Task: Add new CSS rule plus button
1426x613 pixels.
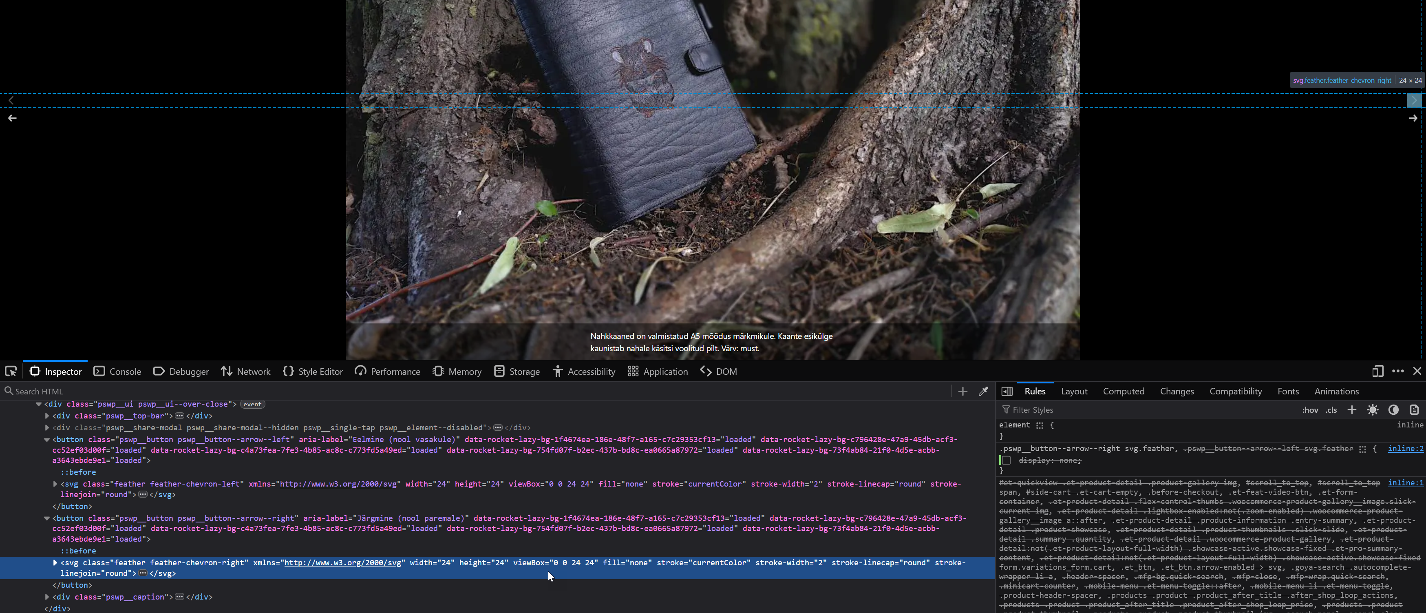Action: (1351, 410)
